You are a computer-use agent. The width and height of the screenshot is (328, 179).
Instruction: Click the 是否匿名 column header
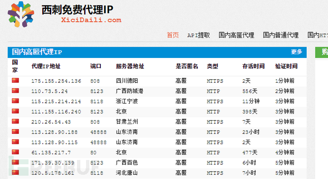pyautogui.click(x=187, y=66)
